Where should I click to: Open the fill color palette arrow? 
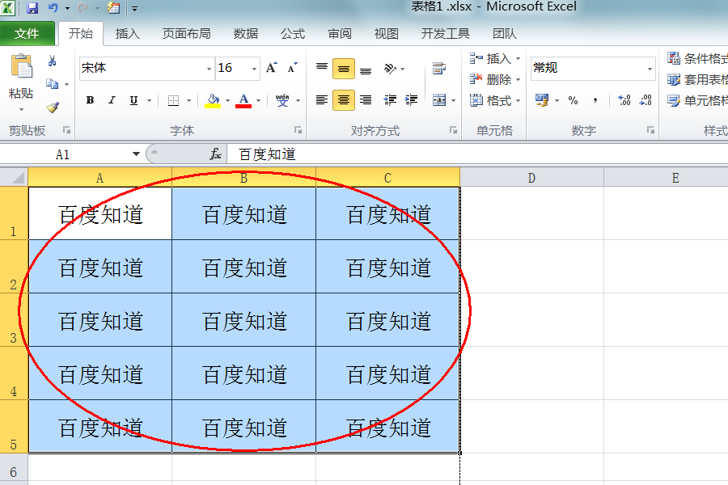(227, 100)
